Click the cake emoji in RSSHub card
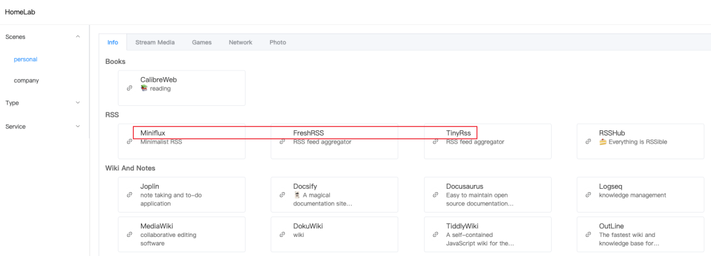 (x=602, y=141)
